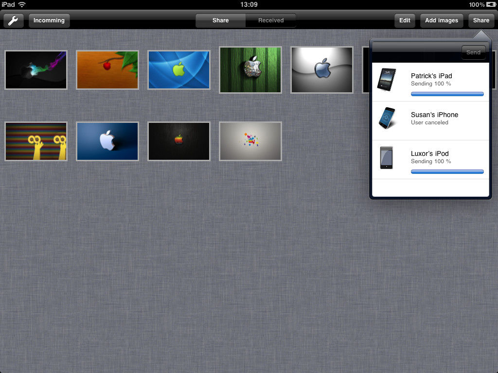The height and width of the screenshot is (373, 498).
Task: Click Sending 100 % under Patrick's iPad
Action: [x=431, y=84]
